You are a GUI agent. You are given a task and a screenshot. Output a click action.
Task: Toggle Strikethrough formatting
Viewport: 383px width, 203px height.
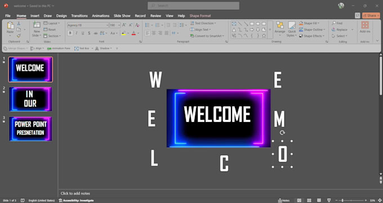click(x=96, y=33)
